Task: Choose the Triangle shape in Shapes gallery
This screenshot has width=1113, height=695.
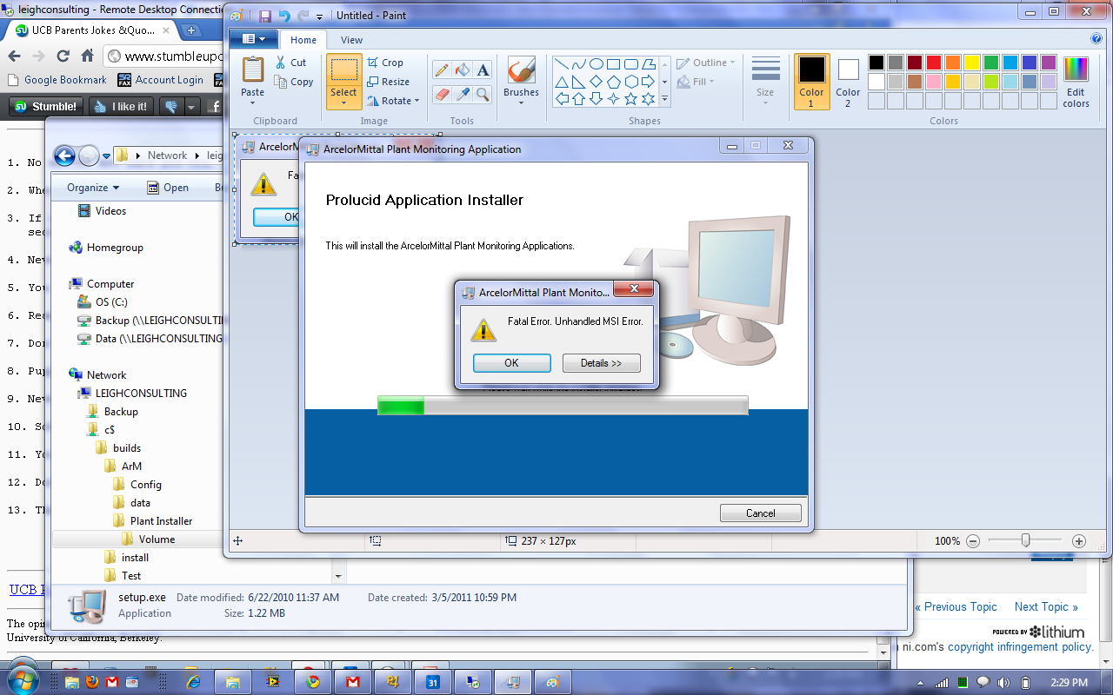Action: pos(562,82)
